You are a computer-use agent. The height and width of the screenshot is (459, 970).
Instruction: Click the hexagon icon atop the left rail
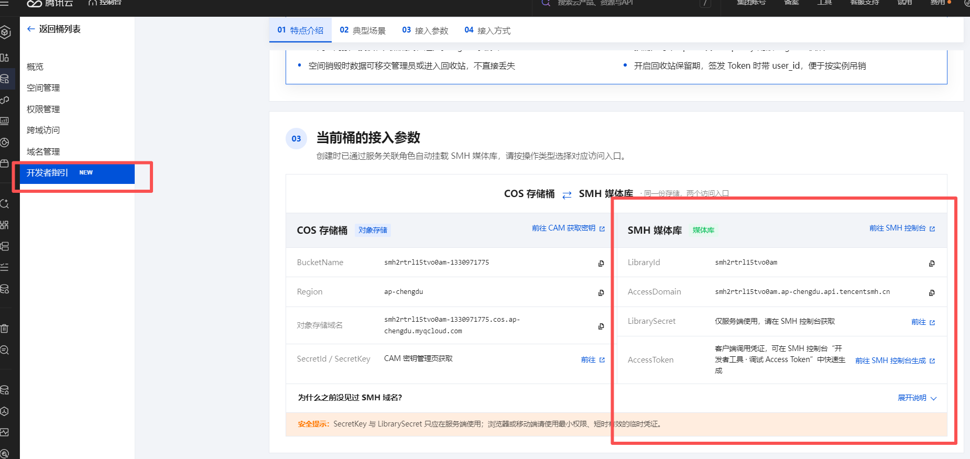5,32
